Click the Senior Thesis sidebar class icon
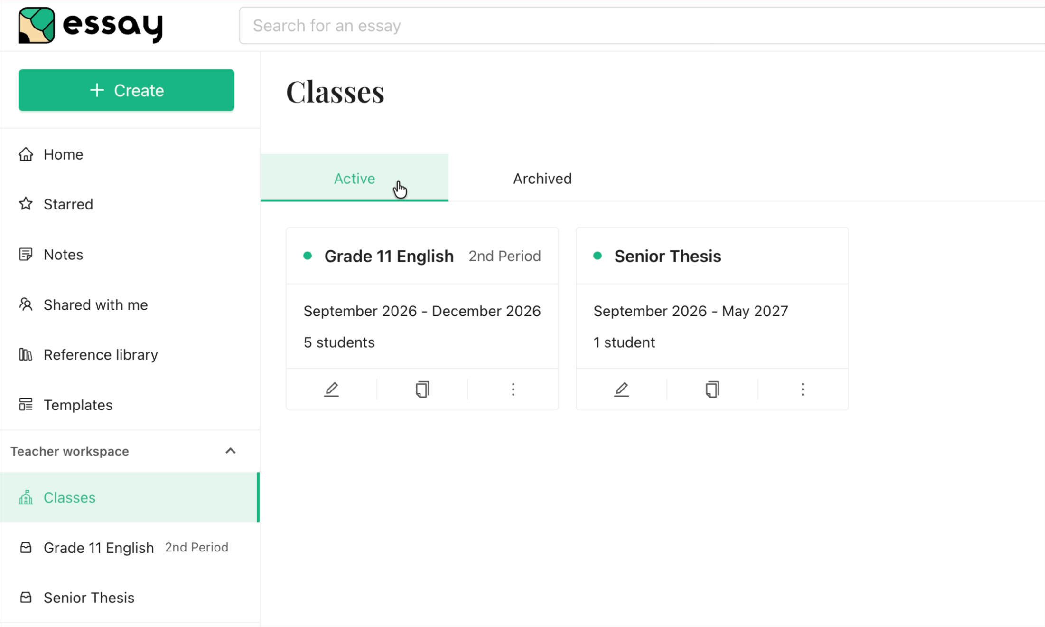This screenshot has width=1045, height=627. tap(26, 598)
